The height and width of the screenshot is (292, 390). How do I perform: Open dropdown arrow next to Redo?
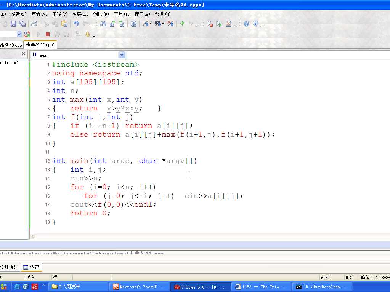coord(92,26)
